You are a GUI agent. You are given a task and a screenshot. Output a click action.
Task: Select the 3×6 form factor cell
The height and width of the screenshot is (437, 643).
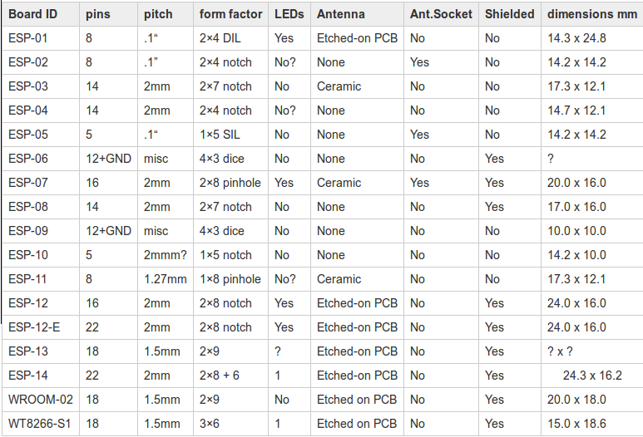[x=211, y=424]
